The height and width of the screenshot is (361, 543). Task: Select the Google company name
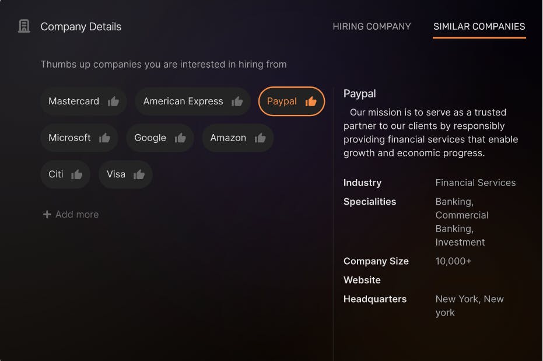pyautogui.click(x=150, y=138)
